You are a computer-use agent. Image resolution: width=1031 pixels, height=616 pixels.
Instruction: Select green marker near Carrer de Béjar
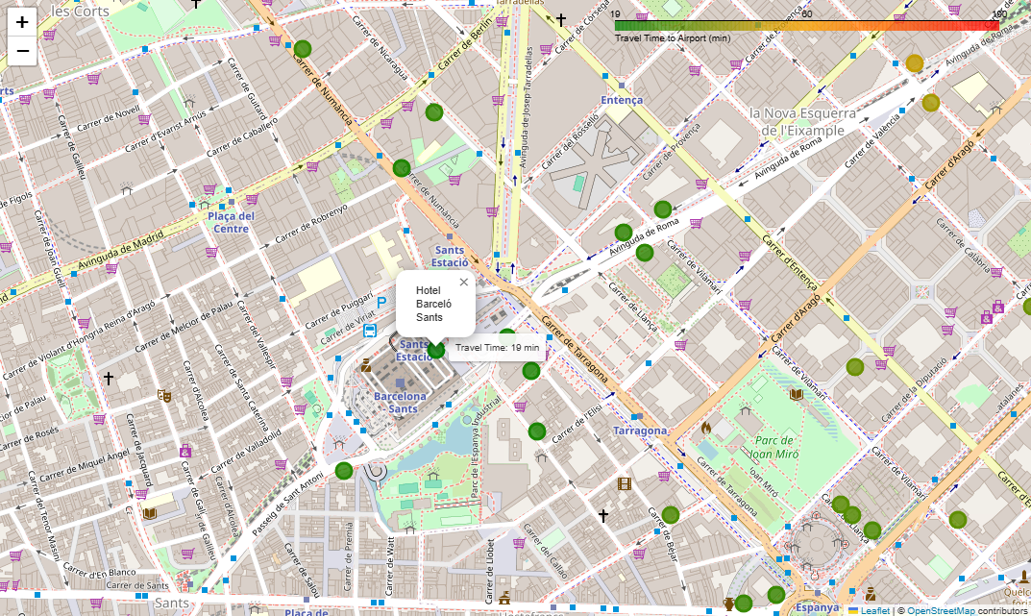[670, 515]
